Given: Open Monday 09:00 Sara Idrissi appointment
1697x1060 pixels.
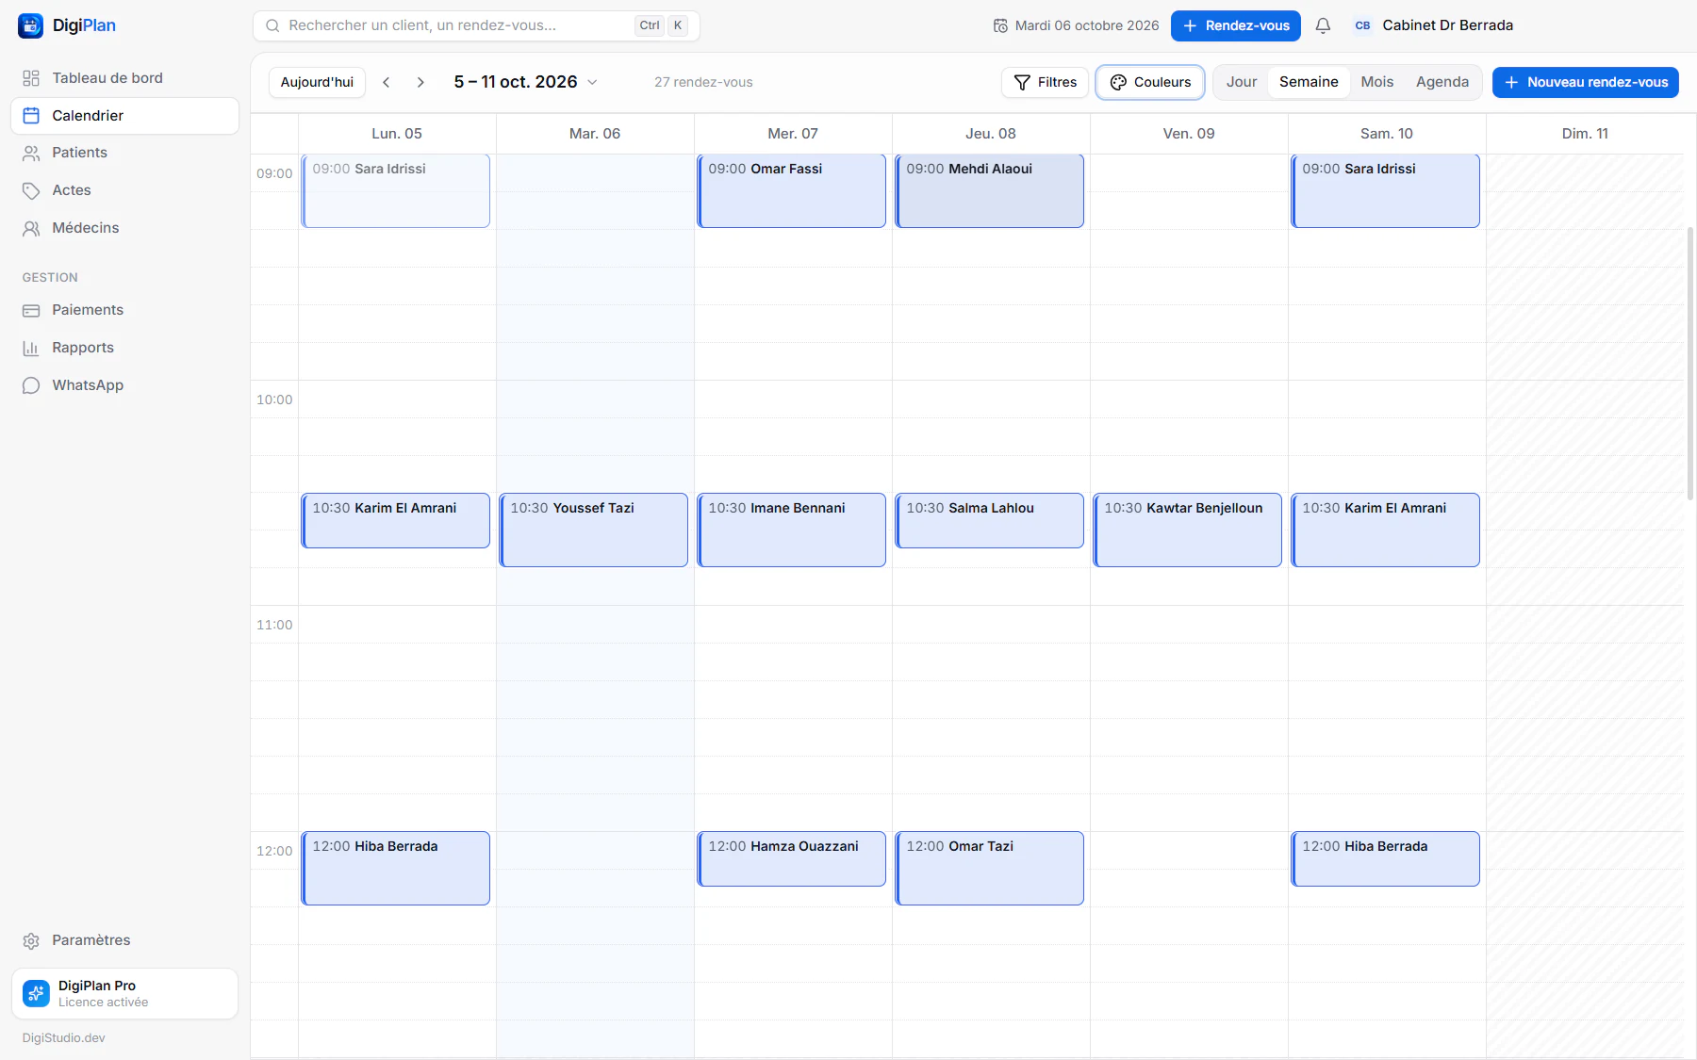Looking at the screenshot, I should click(x=396, y=191).
